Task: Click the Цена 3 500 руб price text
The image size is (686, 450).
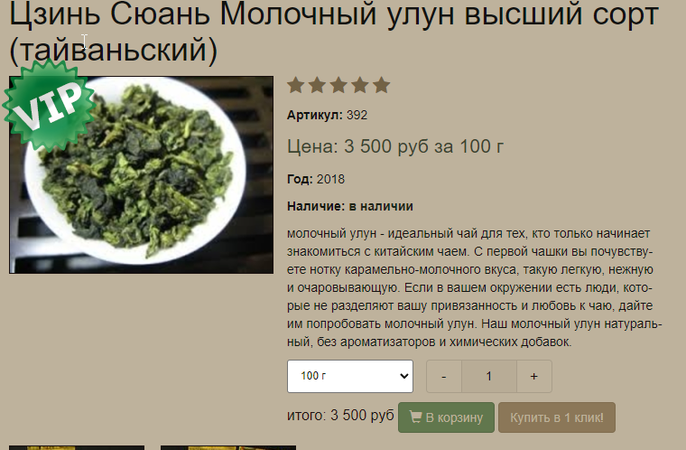Action: [395, 146]
